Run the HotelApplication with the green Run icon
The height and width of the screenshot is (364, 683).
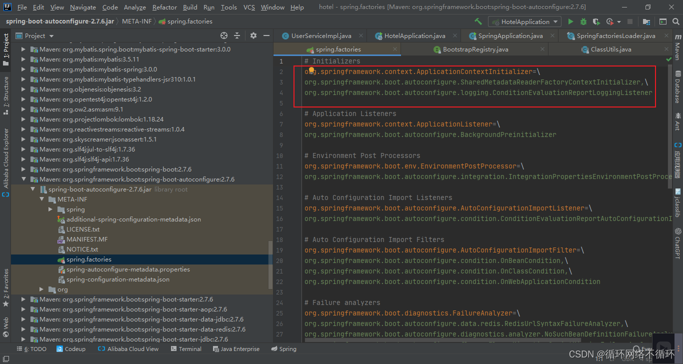pyautogui.click(x=570, y=21)
